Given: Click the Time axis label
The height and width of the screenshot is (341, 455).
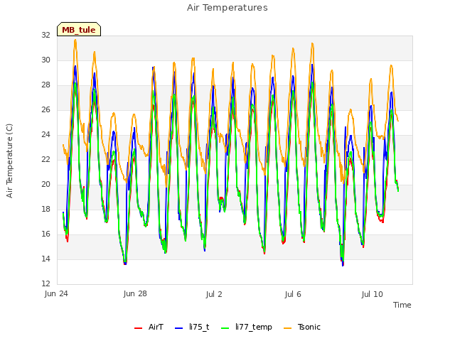Looking at the screenshot, I should (402, 305).
